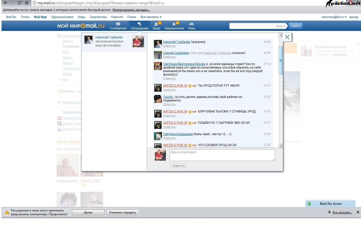Click Ответить under Tamila's comment

(169, 104)
